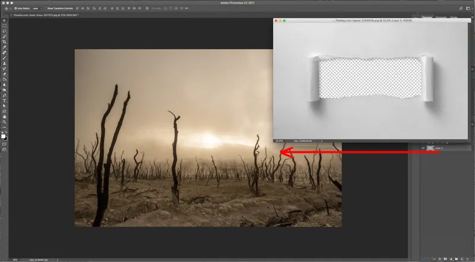Toggle Quick Mask mode icon

(4, 144)
